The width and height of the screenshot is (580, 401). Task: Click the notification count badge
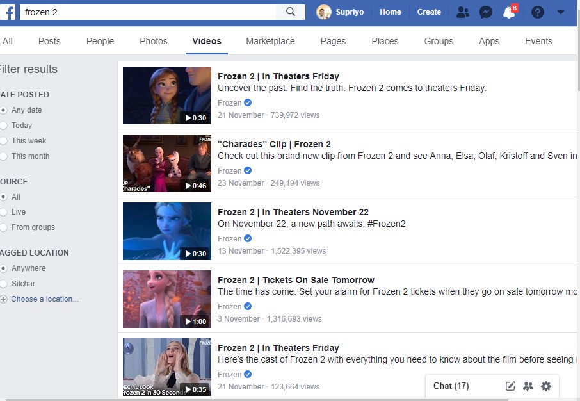[x=515, y=8]
